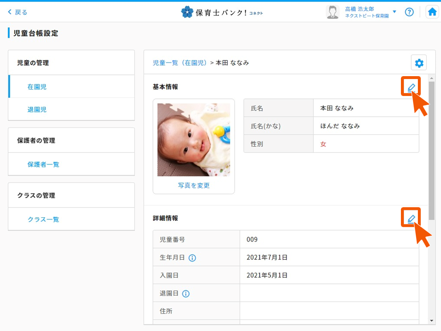Click the child's photo thumbnail
This screenshot has width=441, height=331.
pyautogui.click(x=194, y=140)
